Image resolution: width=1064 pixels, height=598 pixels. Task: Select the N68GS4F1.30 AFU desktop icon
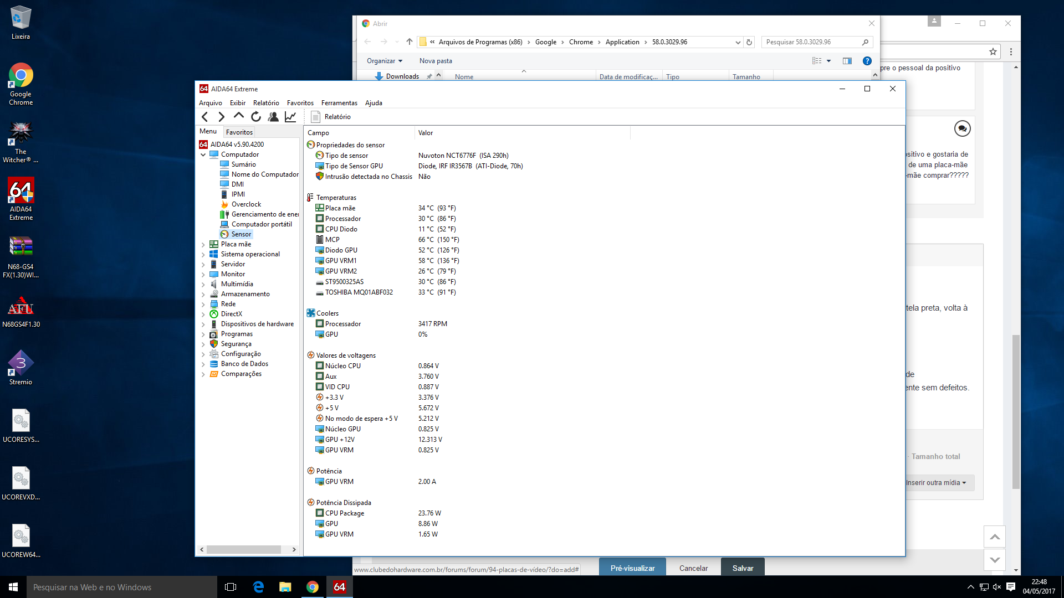tap(21, 311)
